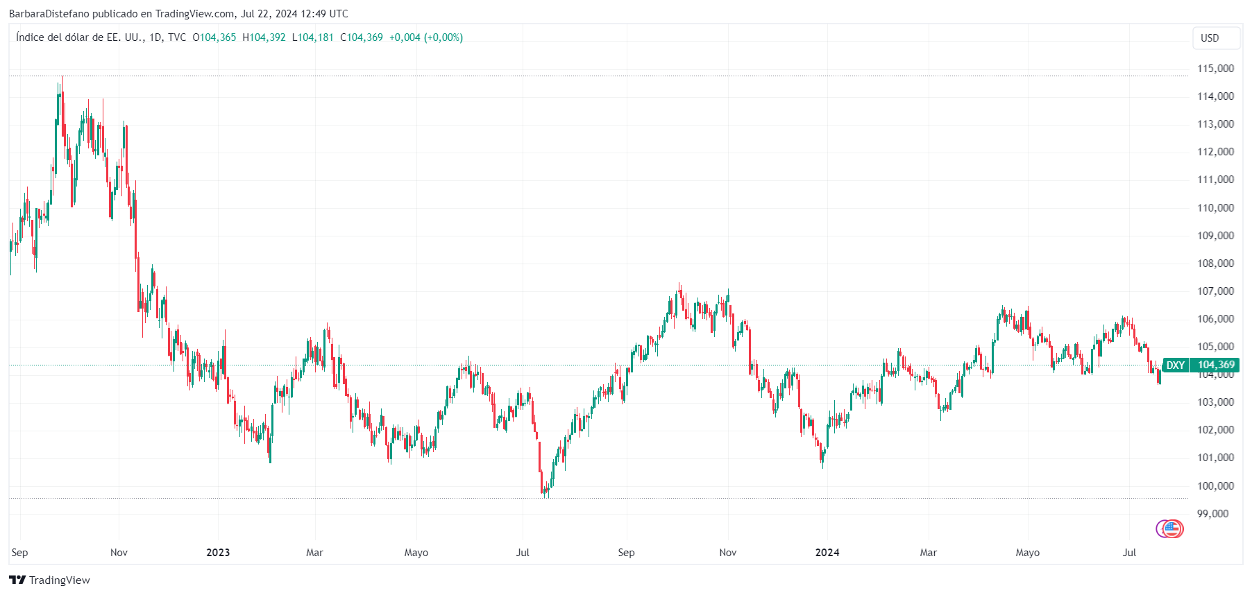Viewport: 1252px width, 595px height.
Task: Click the closing value C104,369 in legend
Action: click(x=362, y=37)
